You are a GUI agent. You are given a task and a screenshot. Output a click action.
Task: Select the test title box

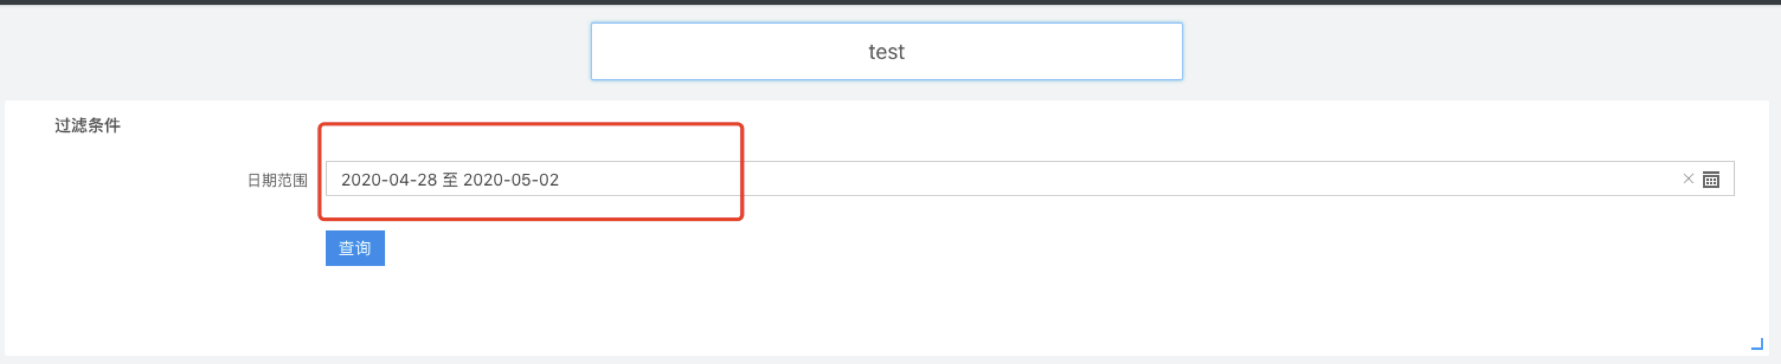point(886,51)
